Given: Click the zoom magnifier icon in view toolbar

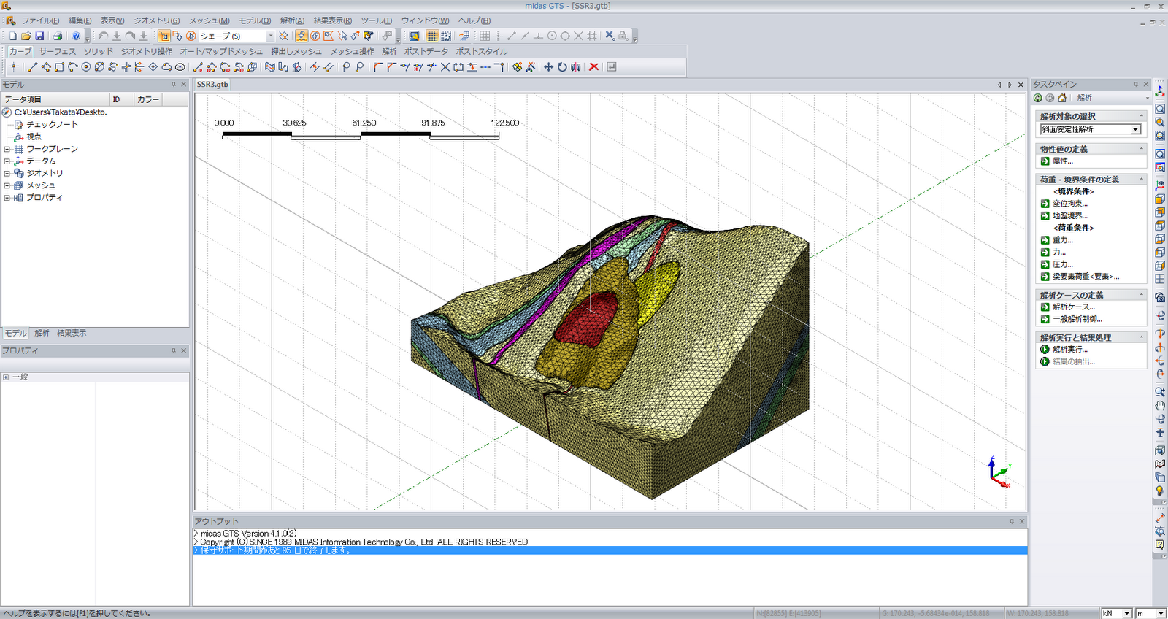Looking at the screenshot, I should pyautogui.click(x=1160, y=109).
